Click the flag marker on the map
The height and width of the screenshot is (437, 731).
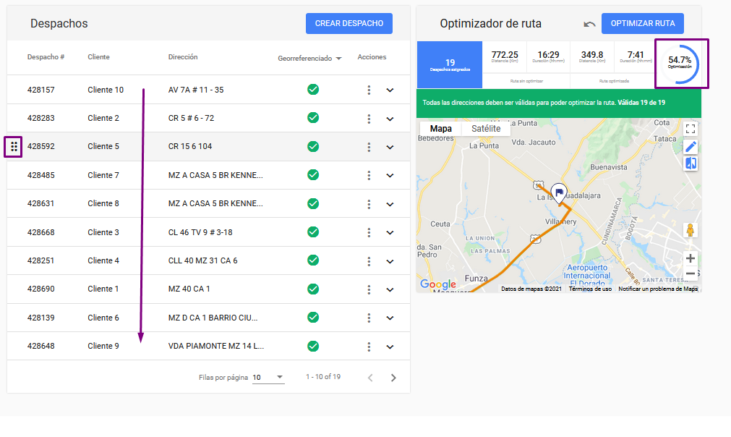coord(558,192)
